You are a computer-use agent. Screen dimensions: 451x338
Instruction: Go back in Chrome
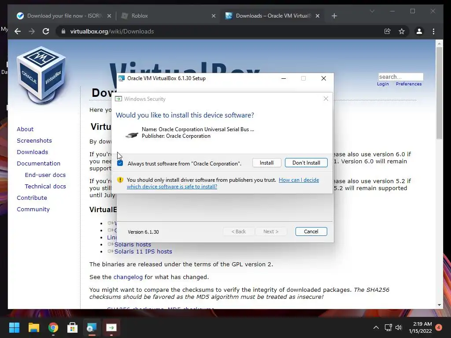[18, 31]
